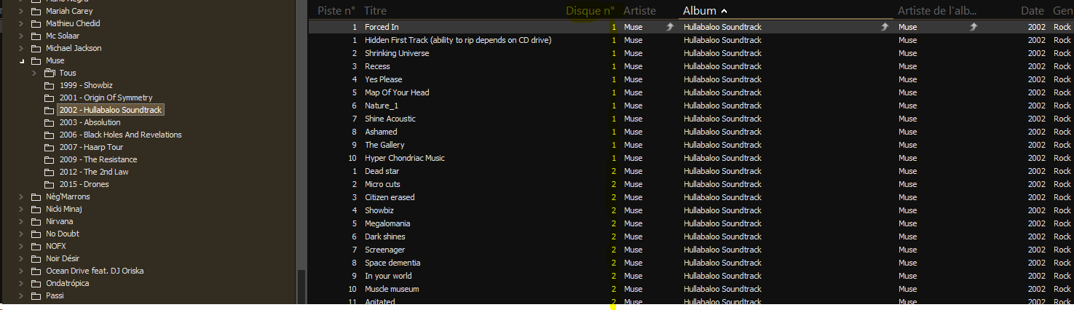Screen dimensions: 1074x310
Task: Sort by the Date column header
Action: pos(1032,11)
